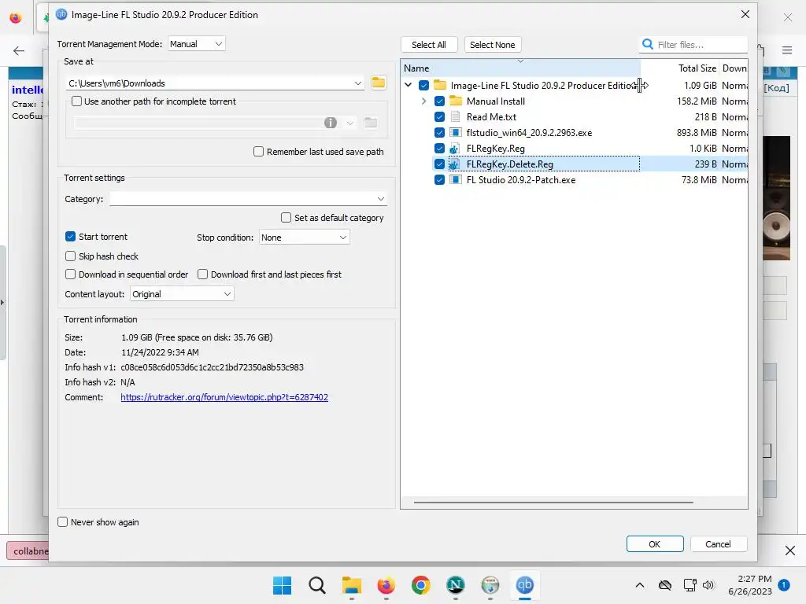Screen dimensions: 806x604
Task: Click the qBittorrent taskbar icon
Action: point(525,585)
